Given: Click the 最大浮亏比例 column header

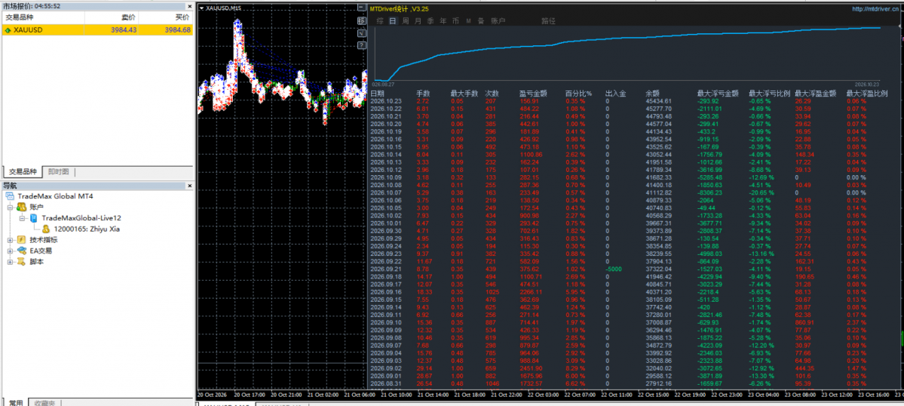Looking at the screenshot, I should 769,93.
